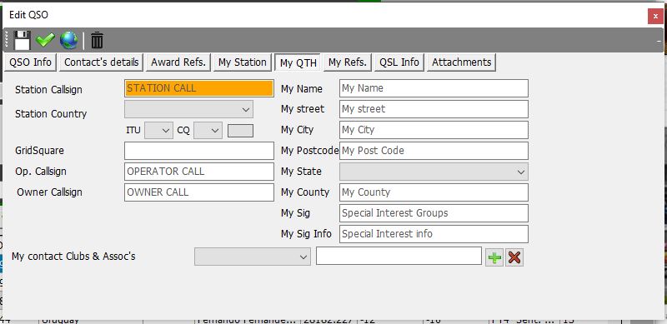Click the My Name text field
Viewport: 667px width, 324px height.
click(x=434, y=88)
